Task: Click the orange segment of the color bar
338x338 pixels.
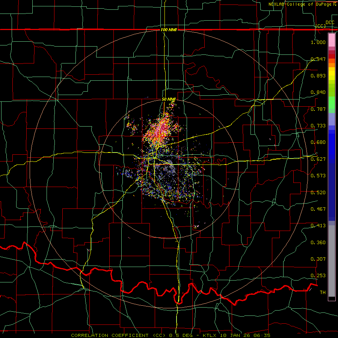Action: (332, 63)
